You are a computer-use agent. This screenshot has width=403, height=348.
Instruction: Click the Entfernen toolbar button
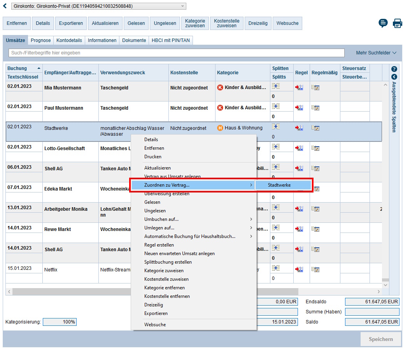pos(17,23)
